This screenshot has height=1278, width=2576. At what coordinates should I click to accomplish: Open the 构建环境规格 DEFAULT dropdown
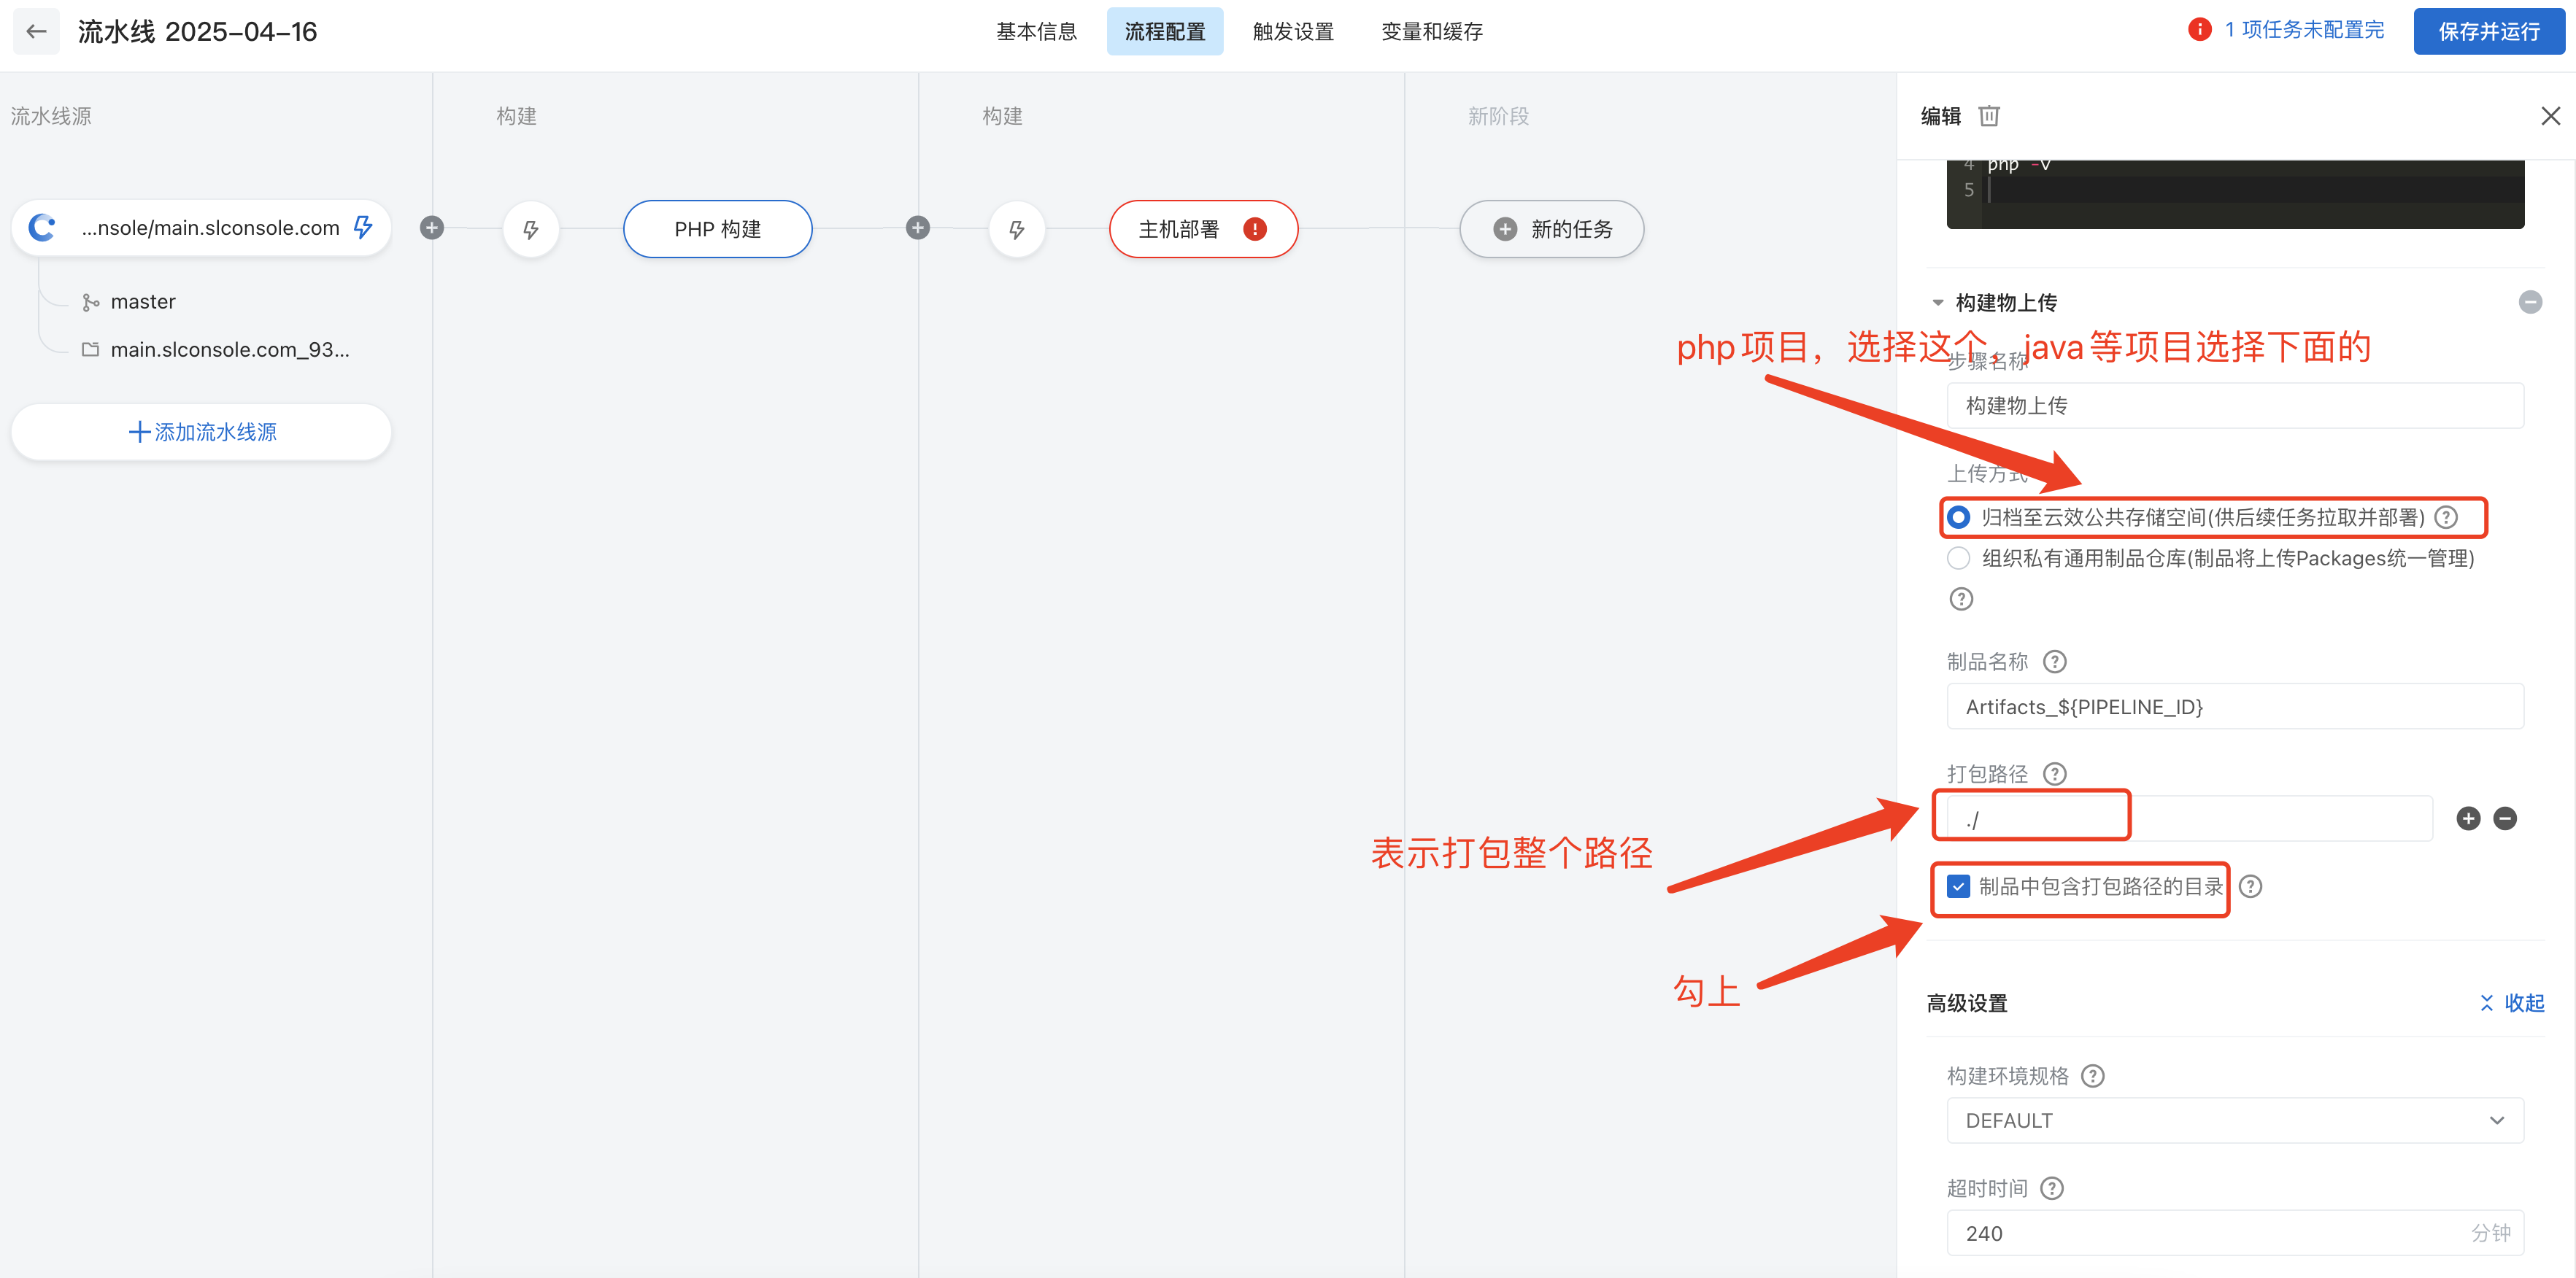[x=2234, y=1120]
